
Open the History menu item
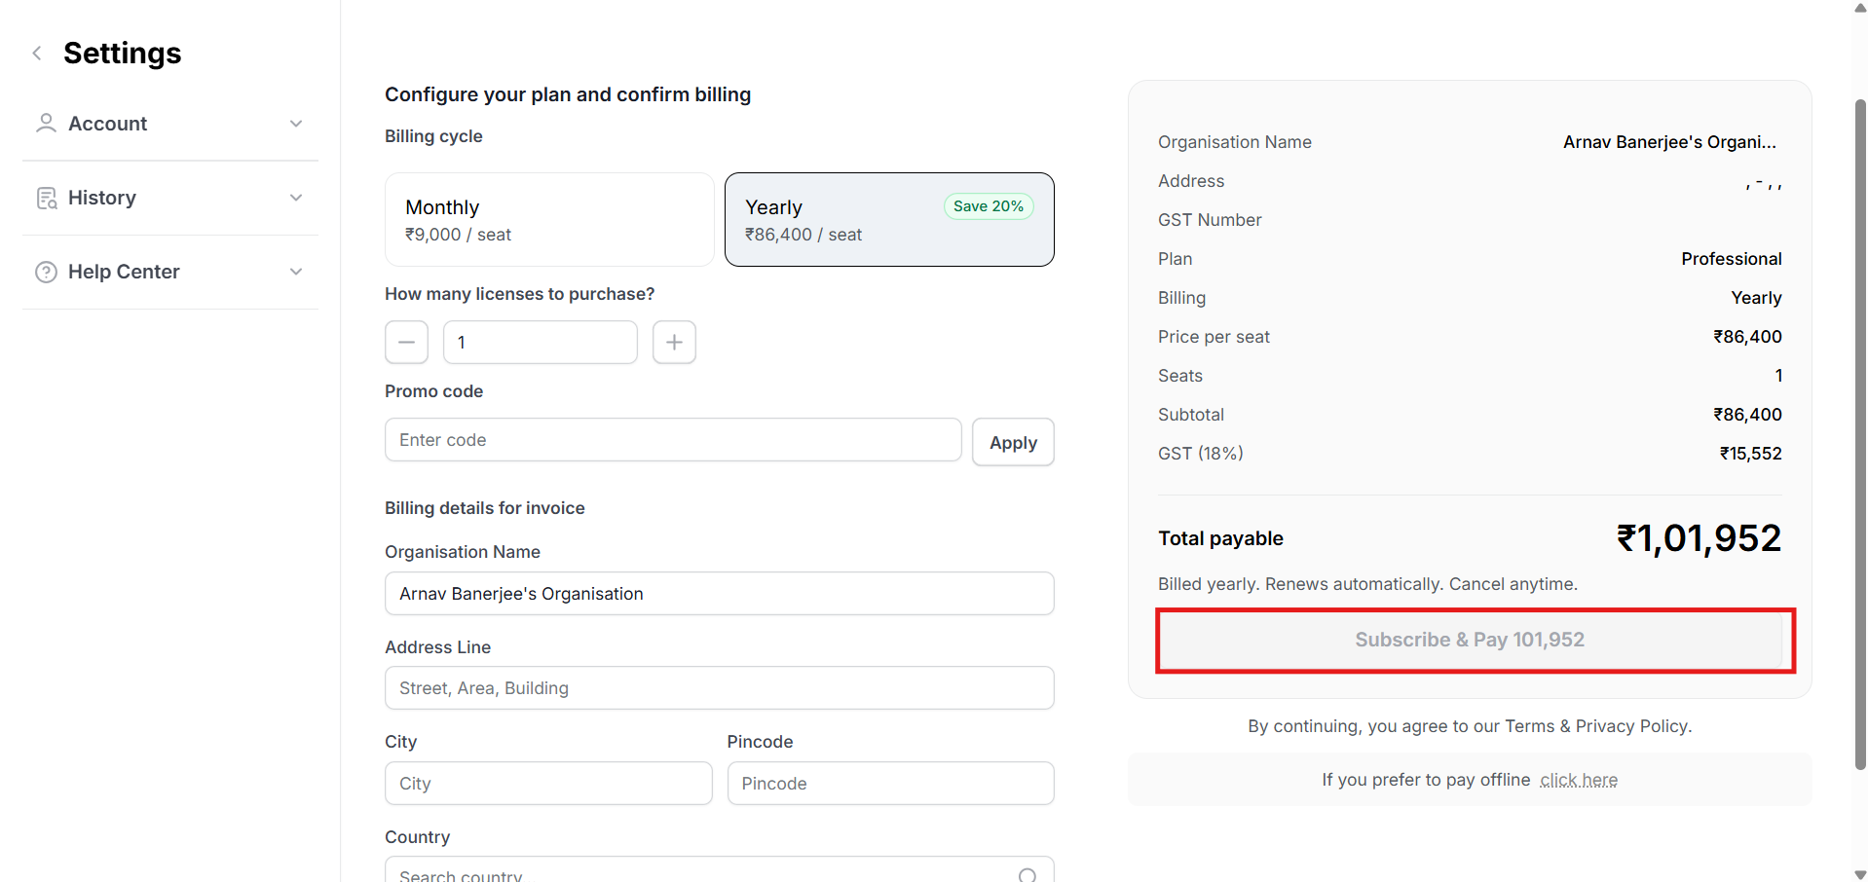(x=102, y=198)
